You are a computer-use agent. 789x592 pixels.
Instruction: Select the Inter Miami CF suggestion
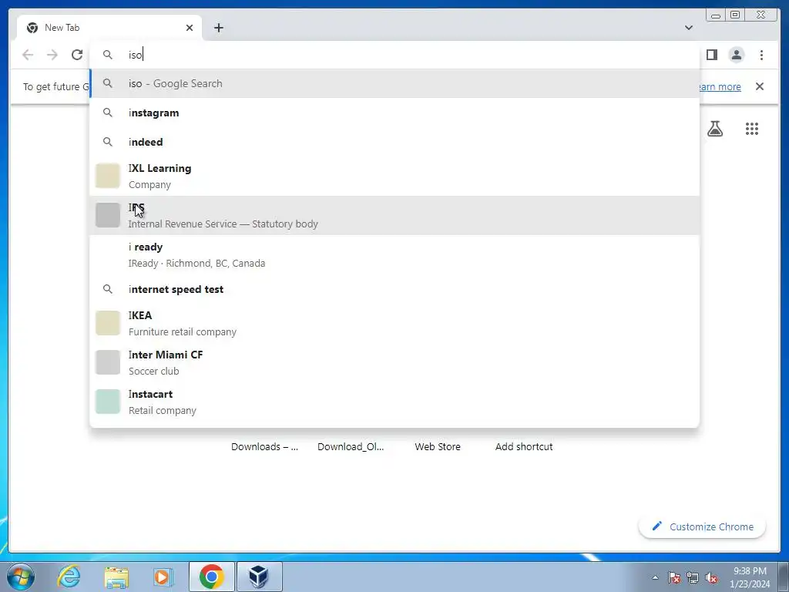(x=394, y=362)
